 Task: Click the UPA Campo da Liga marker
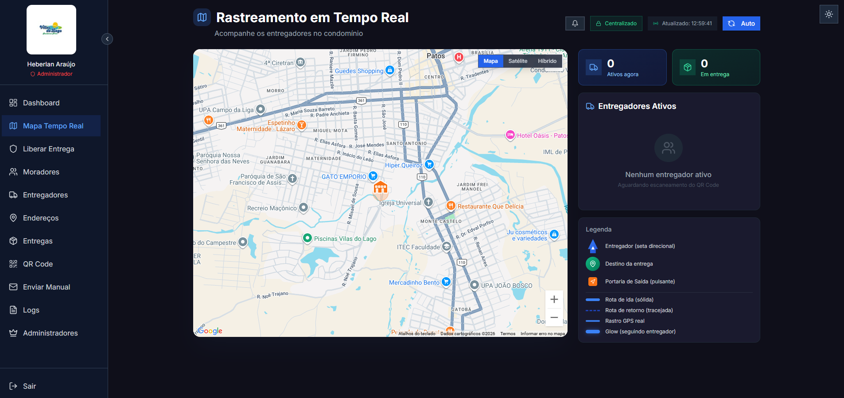click(261, 109)
